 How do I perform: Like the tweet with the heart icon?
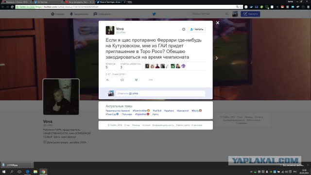(136, 80)
